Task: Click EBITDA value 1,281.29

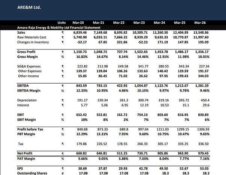Action: pyautogui.click(x=202, y=86)
